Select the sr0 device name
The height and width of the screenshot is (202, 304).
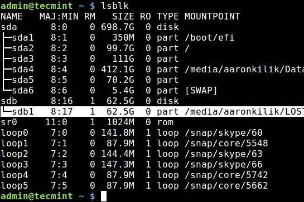[9, 122]
